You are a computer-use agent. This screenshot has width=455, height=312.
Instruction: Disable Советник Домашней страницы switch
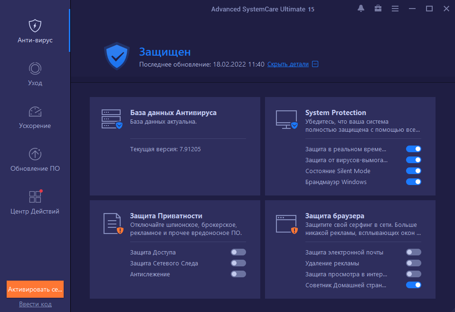[414, 285]
